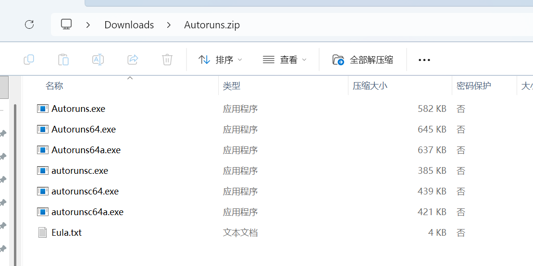The height and width of the screenshot is (266, 533).
Task: Sort by the 名称 column header
Action: click(x=54, y=85)
